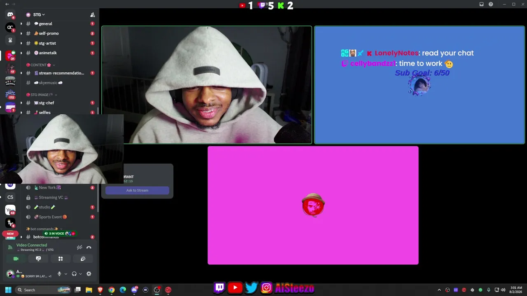Click the 3 IN VOICE indicator

click(x=60, y=234)
